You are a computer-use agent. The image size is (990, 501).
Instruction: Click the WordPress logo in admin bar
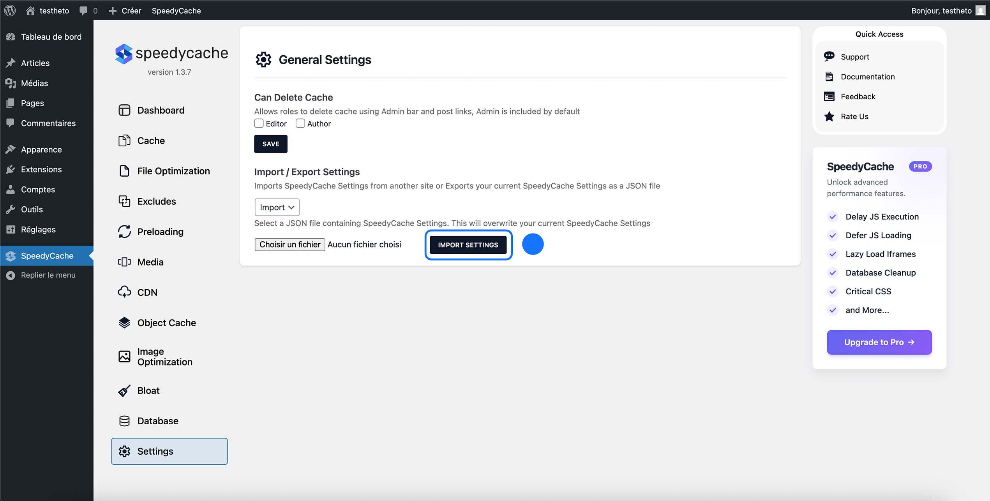click(x=10, y=11)
